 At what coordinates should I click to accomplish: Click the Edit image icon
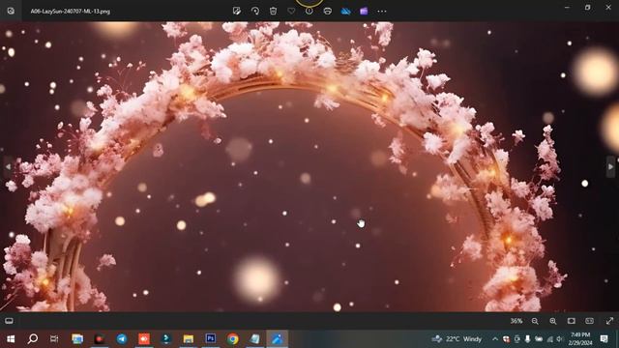pos(237,11)
